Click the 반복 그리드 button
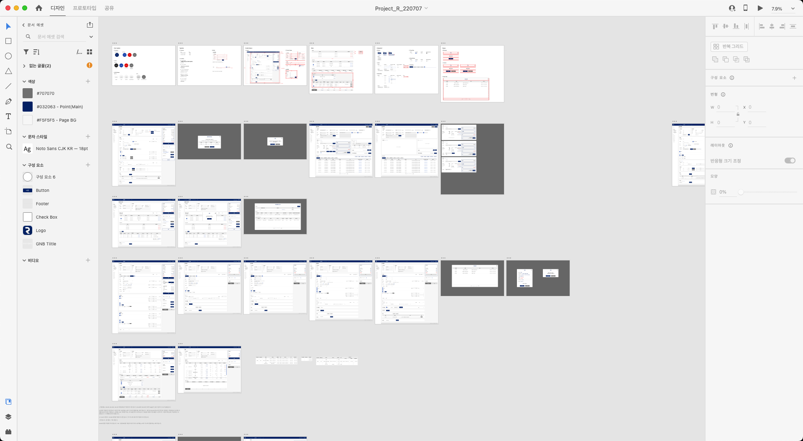The height and width of the screenshot is (441, 803). 729,46
